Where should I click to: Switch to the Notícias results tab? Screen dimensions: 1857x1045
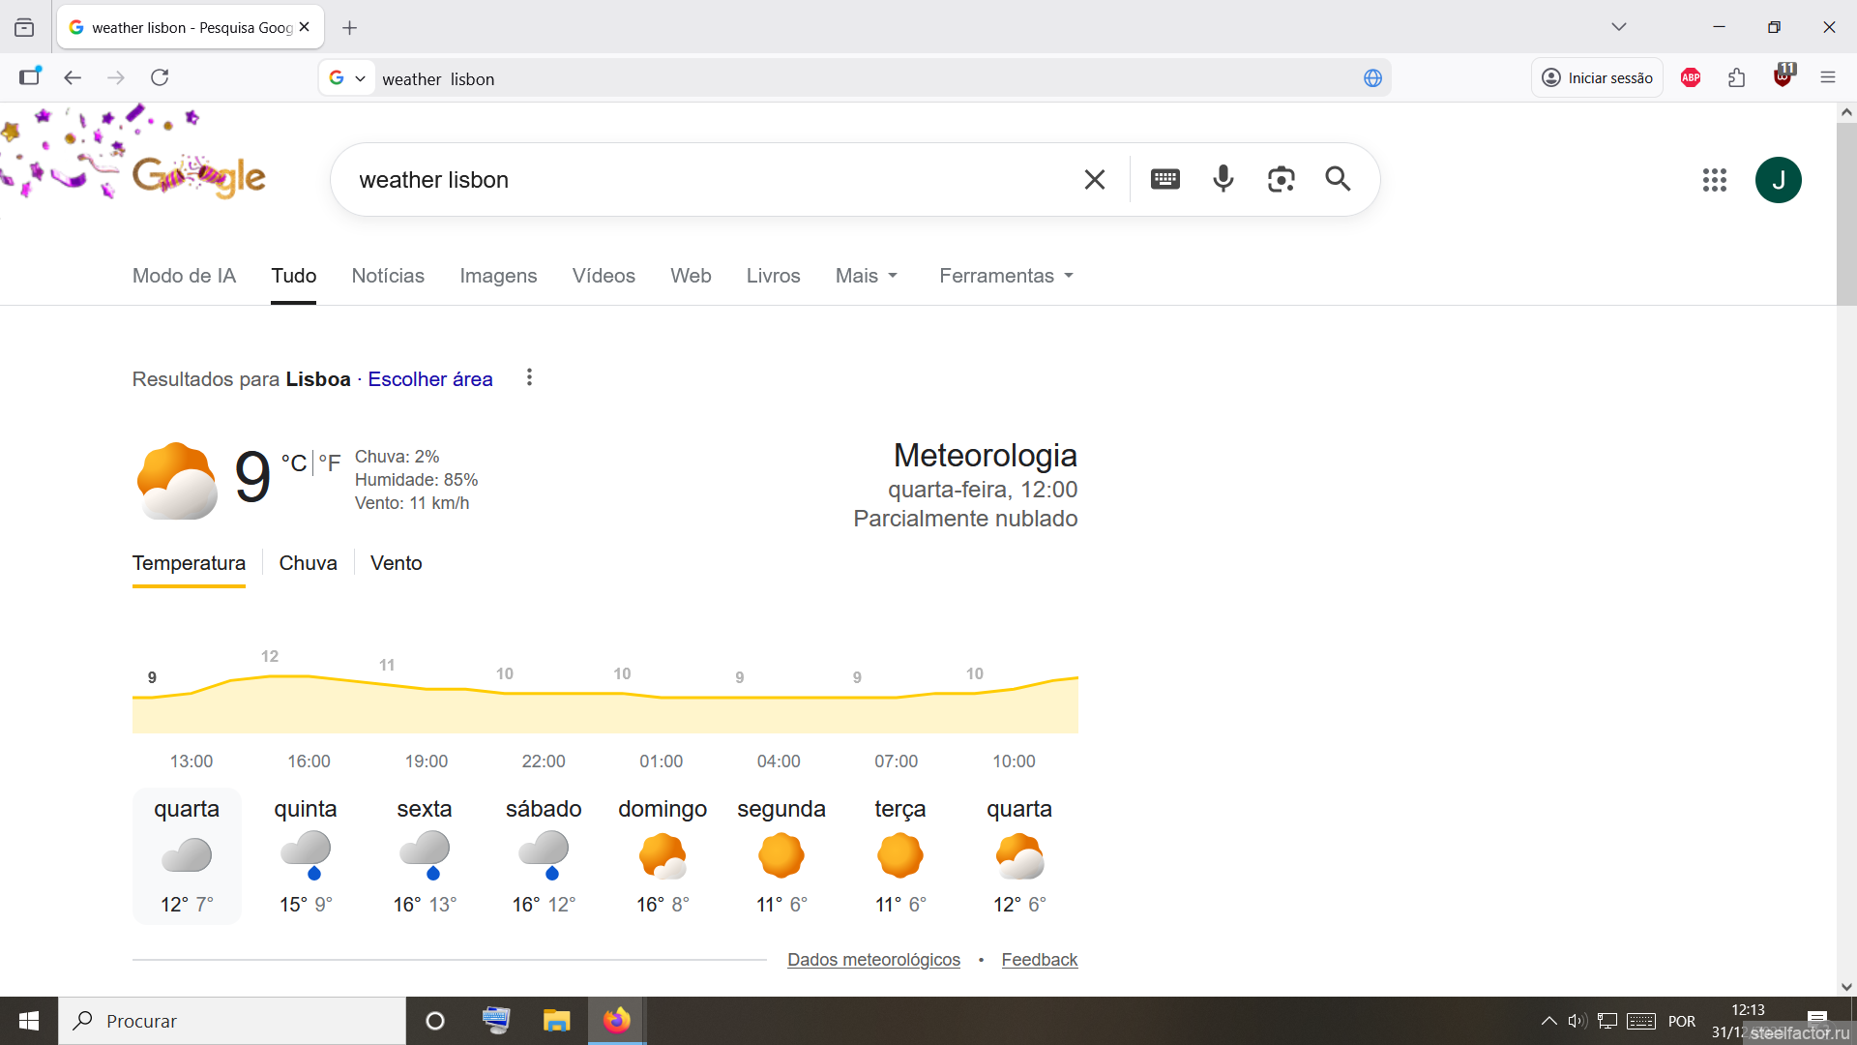coord(388,276)
